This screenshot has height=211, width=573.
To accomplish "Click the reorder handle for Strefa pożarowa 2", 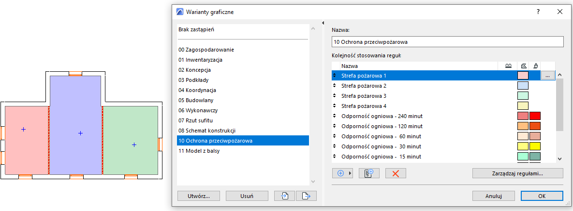I will pos(335,86).
